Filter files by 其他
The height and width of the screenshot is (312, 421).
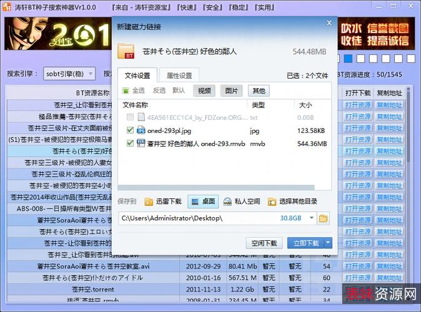[259, 90]
